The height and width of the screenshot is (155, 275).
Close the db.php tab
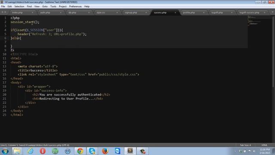tap(89, 12)
